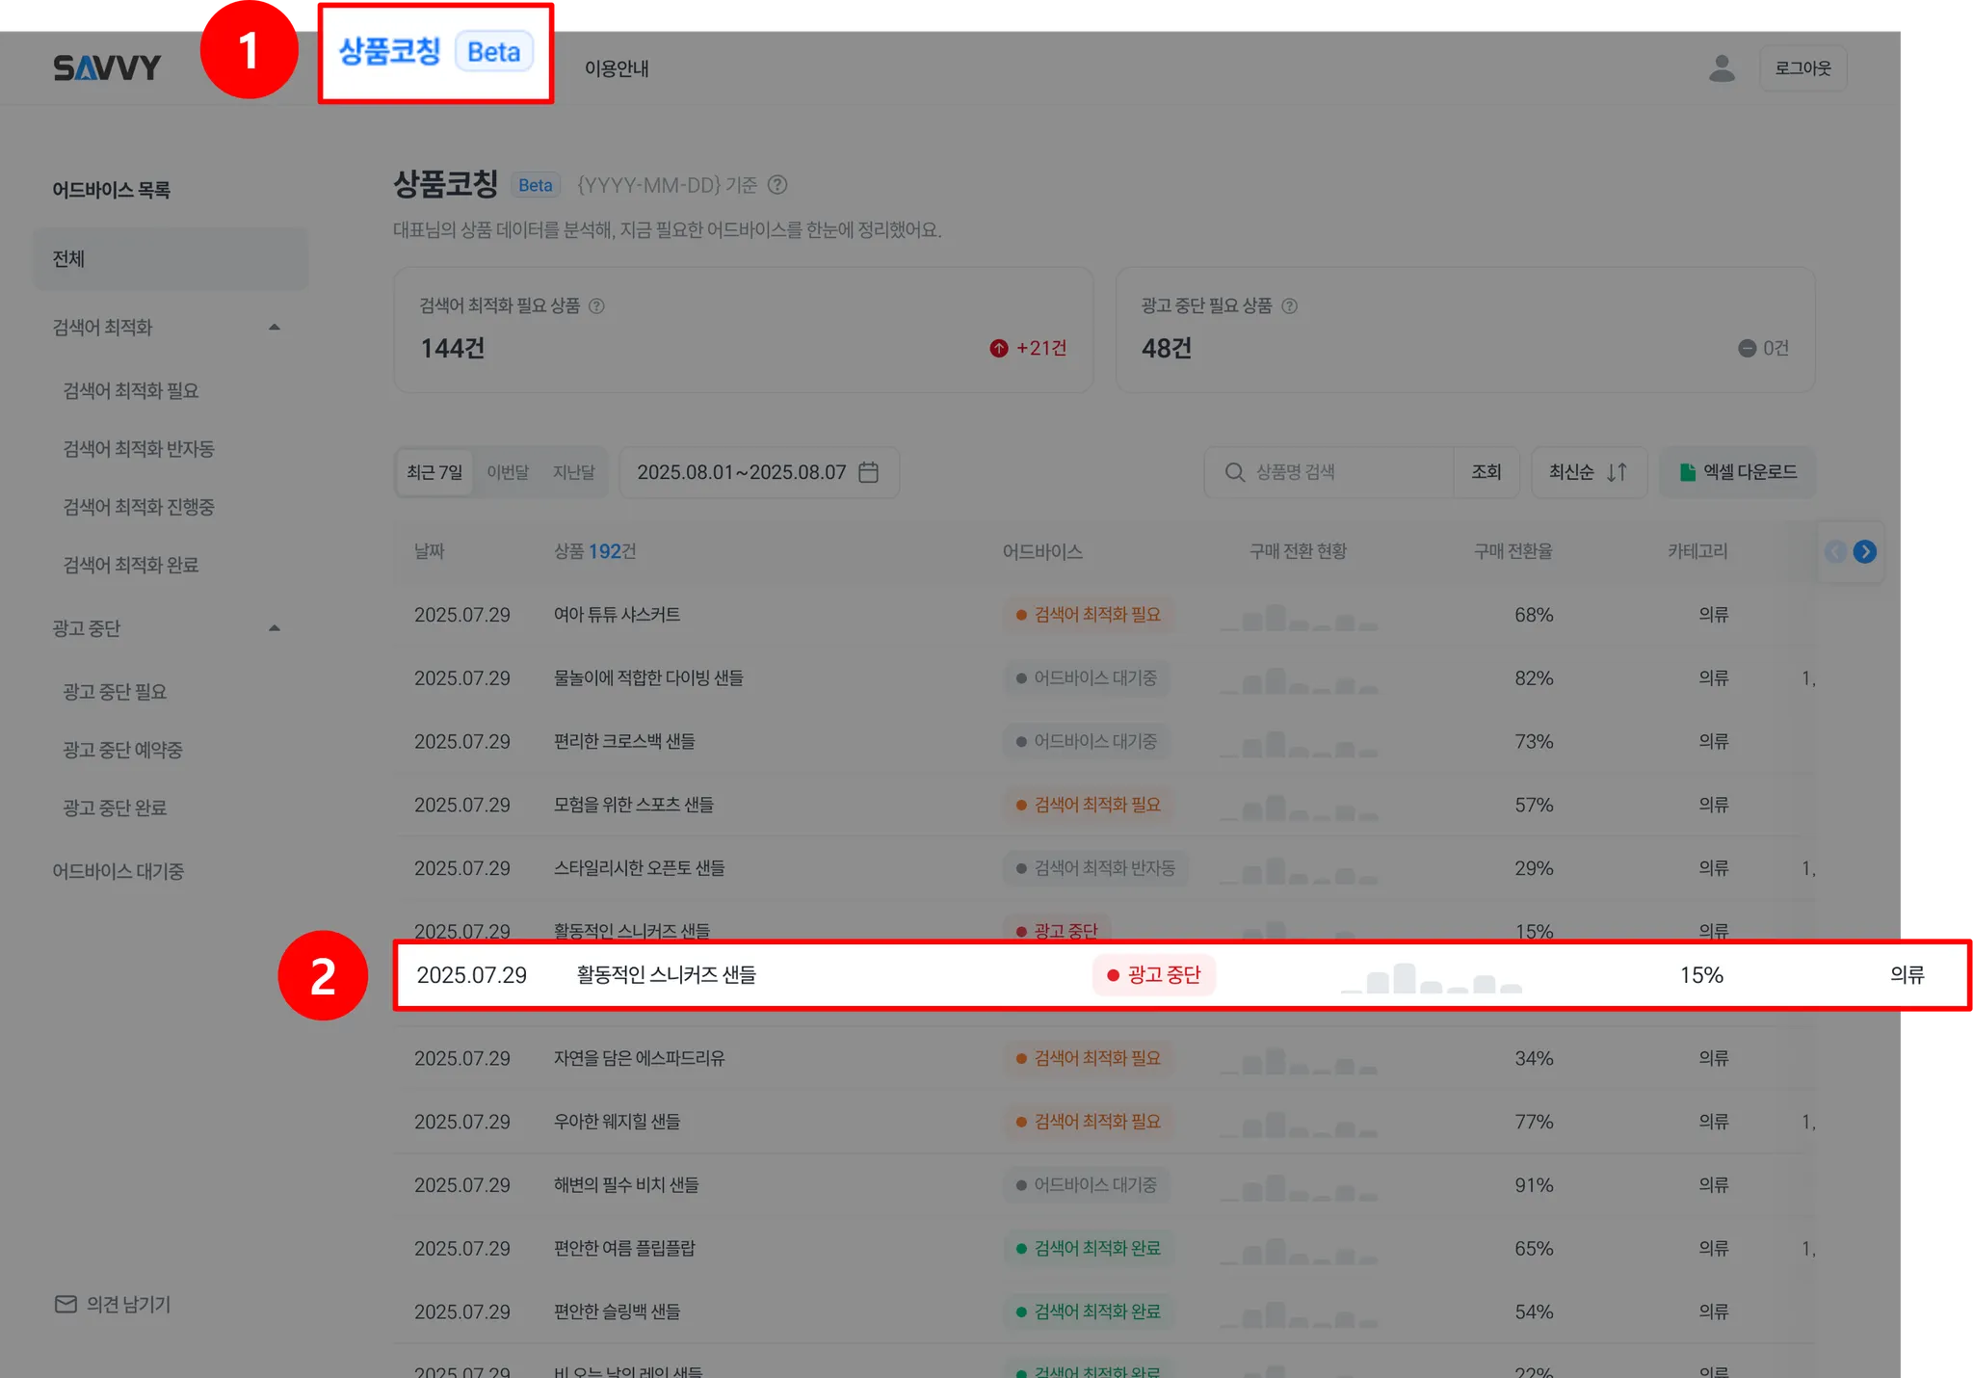Open the 최신순 sort order dropdown
Viewport: 1973px width, 1378px height.
[1588, 472]
